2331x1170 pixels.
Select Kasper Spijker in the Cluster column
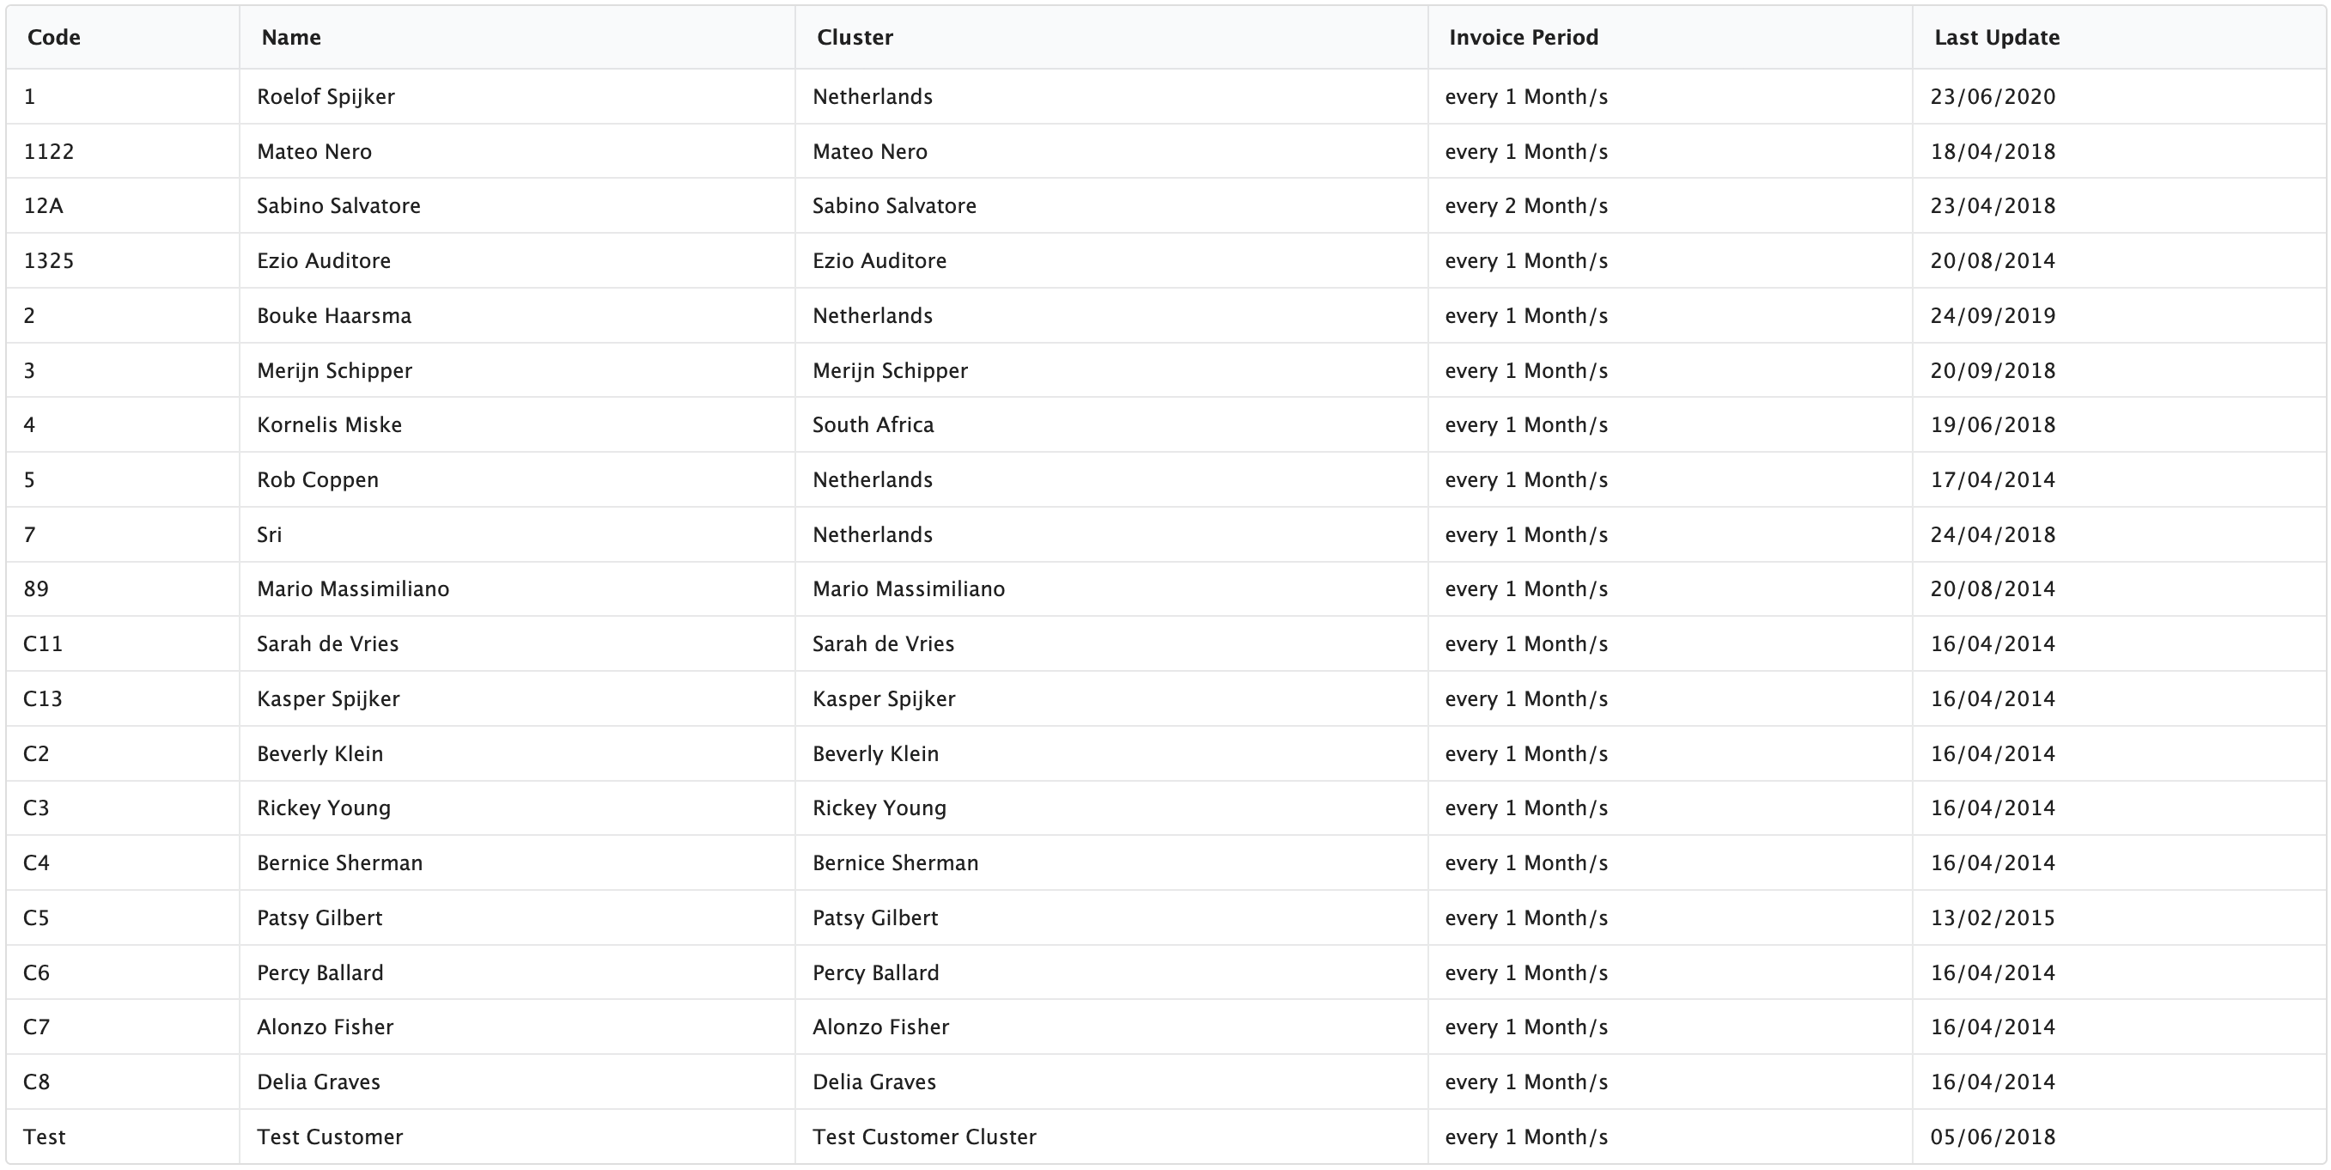pyautogui.click(x=884, y=698)
